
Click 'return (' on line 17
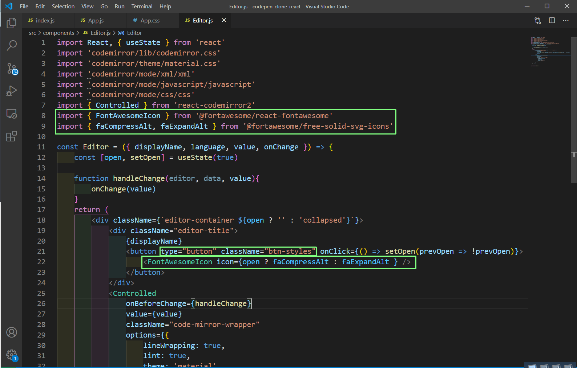click(91, 210)
